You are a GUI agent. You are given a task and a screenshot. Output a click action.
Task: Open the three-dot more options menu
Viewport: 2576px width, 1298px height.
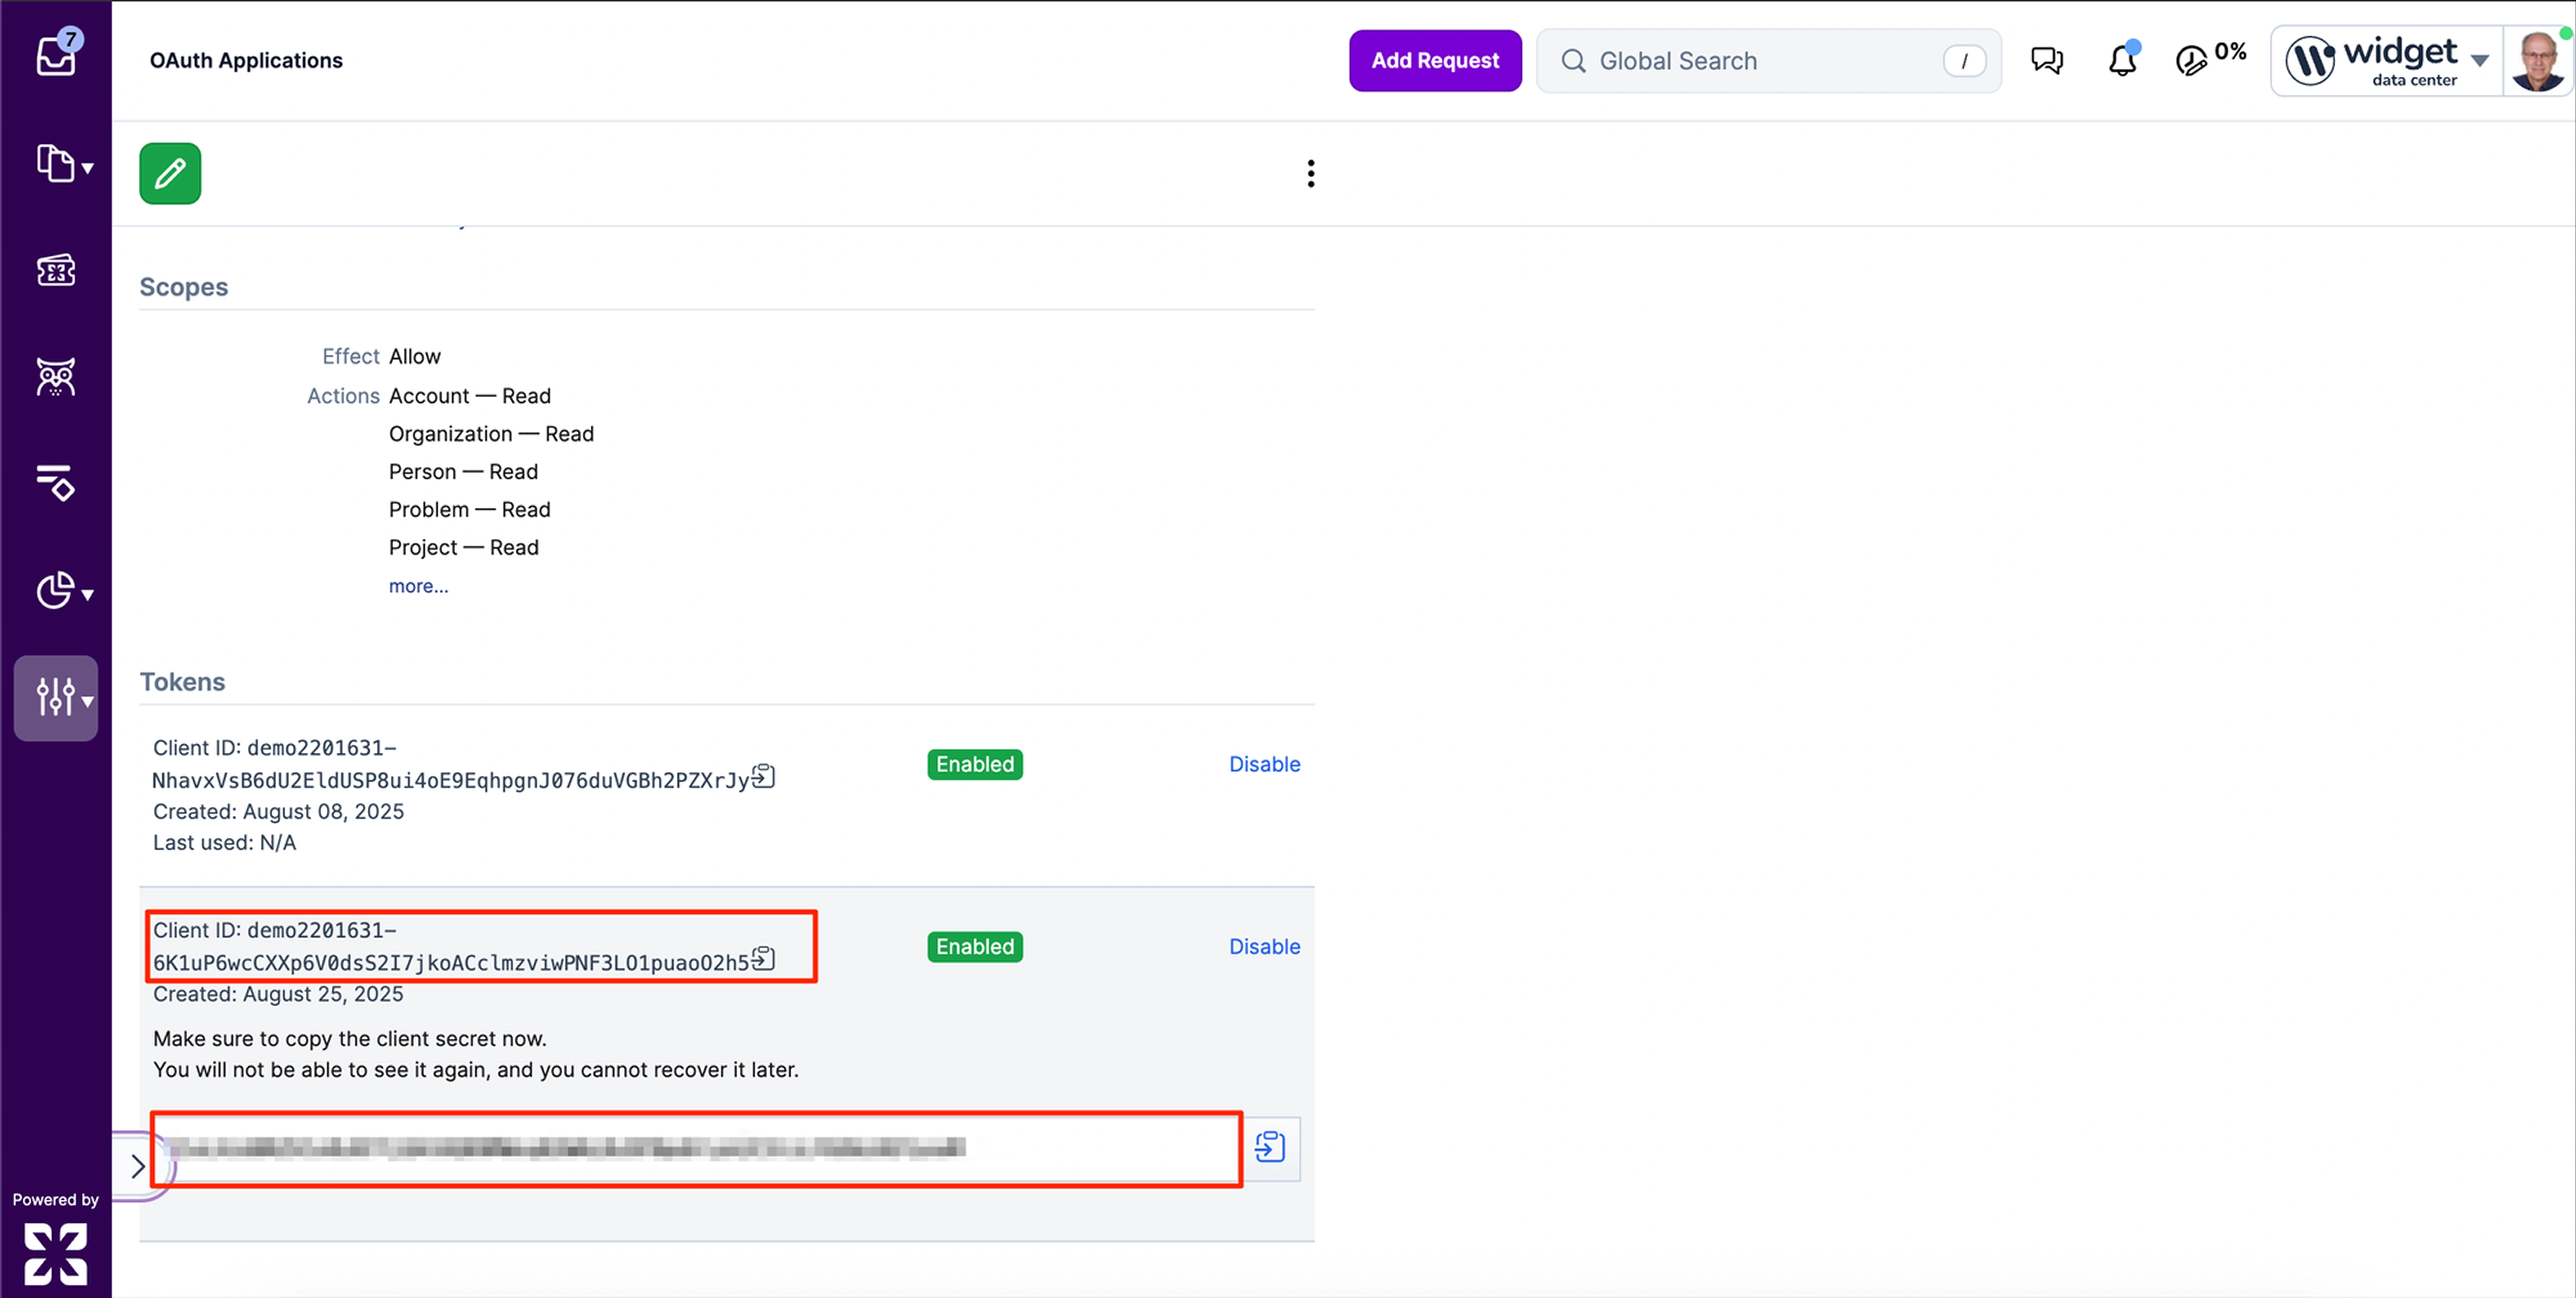(1310, 173)
